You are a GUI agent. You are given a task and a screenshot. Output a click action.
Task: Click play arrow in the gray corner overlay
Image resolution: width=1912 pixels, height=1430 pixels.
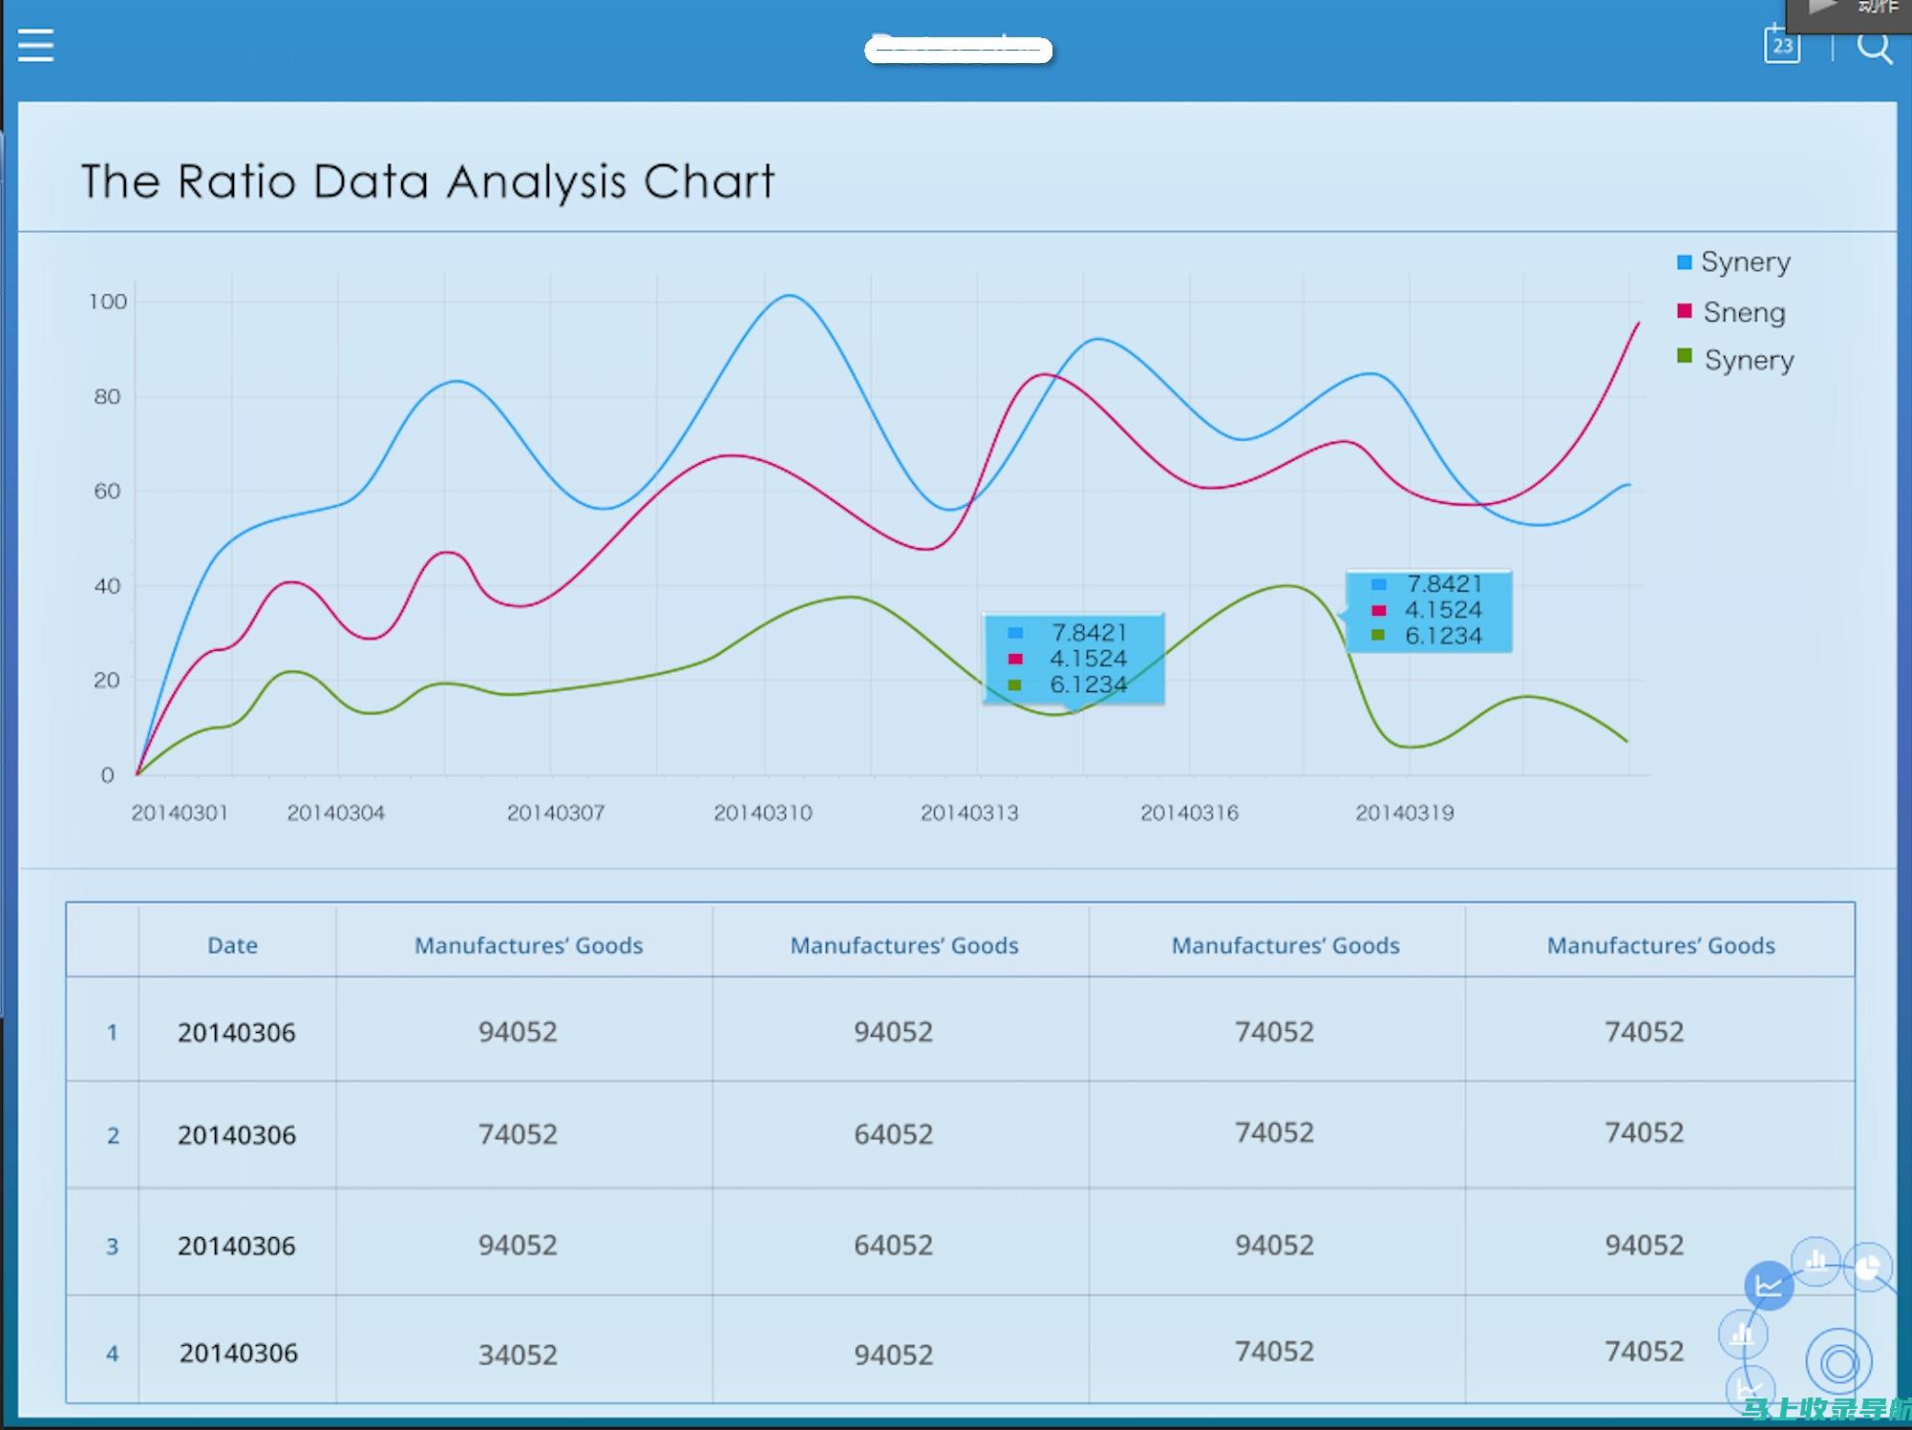1822,8
